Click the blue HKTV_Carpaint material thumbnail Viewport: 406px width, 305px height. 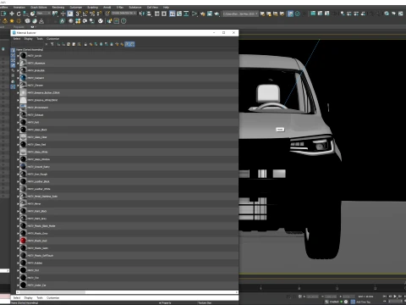point(23,78)
